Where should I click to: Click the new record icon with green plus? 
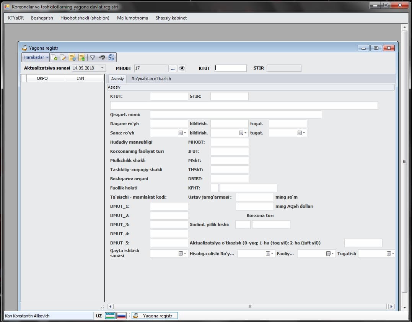54,58
